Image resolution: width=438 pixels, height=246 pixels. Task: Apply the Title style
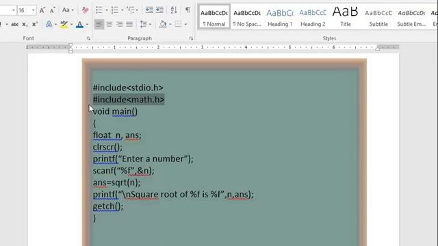point(345,16)
